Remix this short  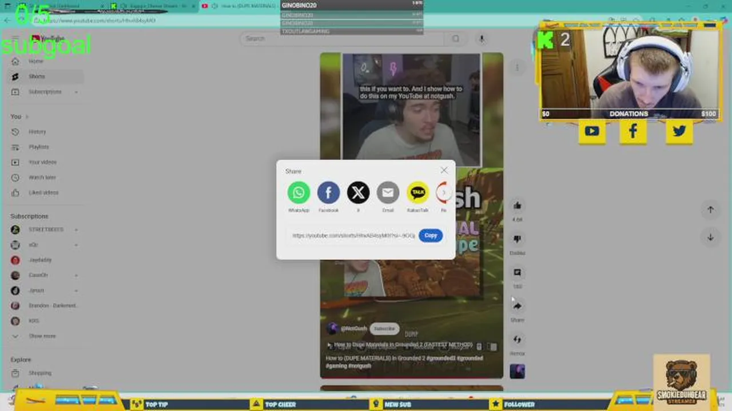pyautogui.click(x=517, y=340)
